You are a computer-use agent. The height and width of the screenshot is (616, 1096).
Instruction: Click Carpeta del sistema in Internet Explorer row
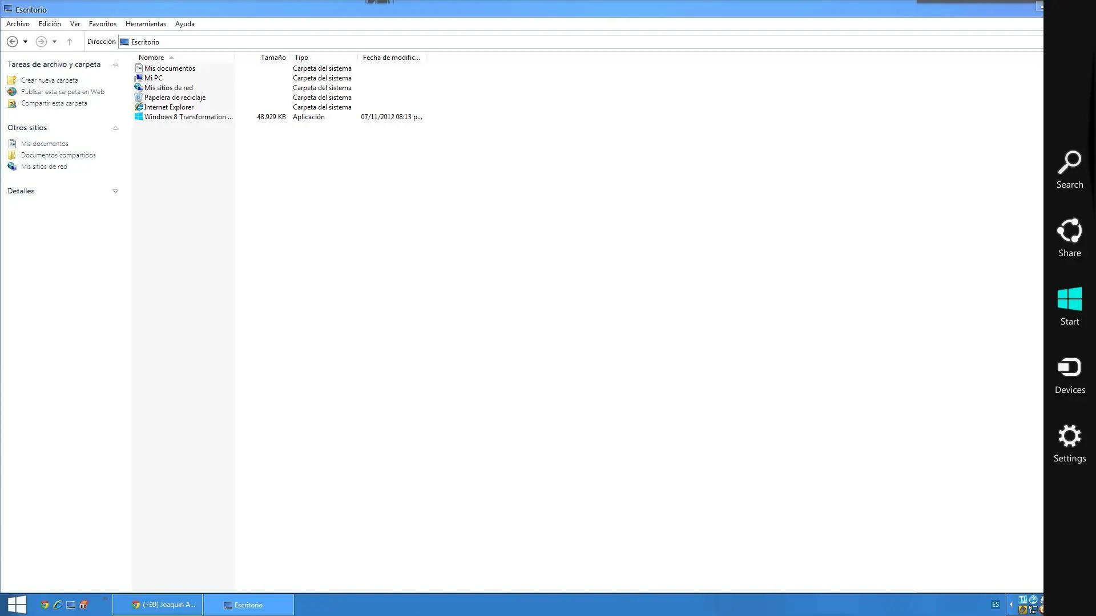(x=322, y=107)
